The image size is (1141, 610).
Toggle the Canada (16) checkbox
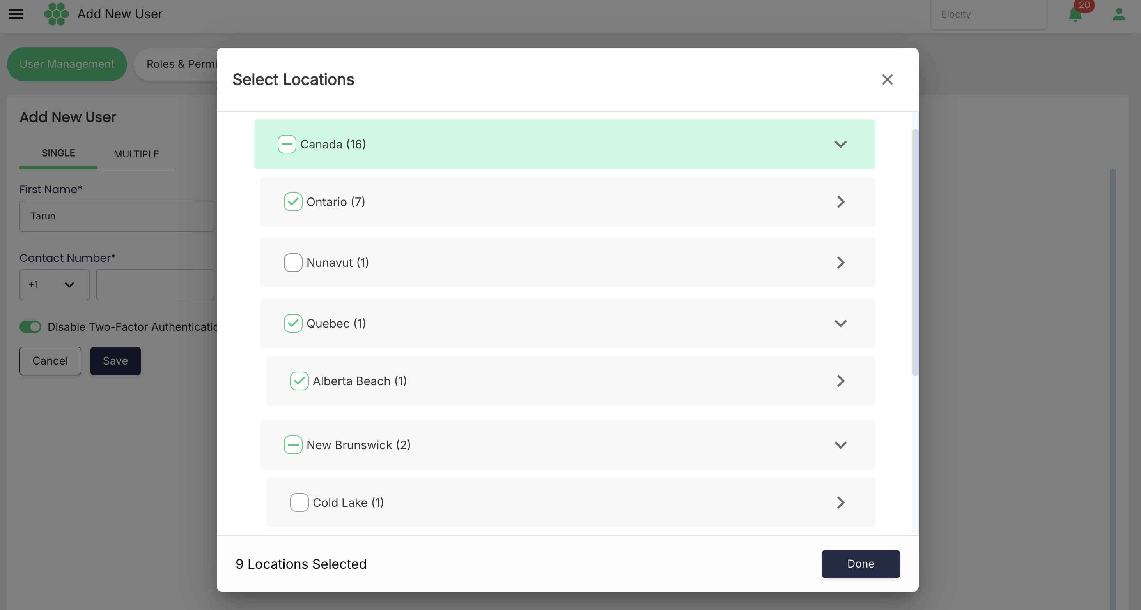click(x=287, y=144)
